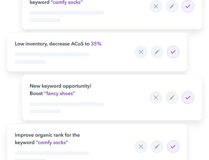Click "comfy socks" keyword in bottom card
The height and width of the screenshot is (160, 209).
click(52, 143)
